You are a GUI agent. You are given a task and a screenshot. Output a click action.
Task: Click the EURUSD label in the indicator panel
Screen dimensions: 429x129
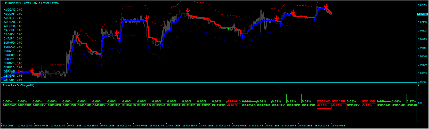pyautogui.click(x=219, y=105)
